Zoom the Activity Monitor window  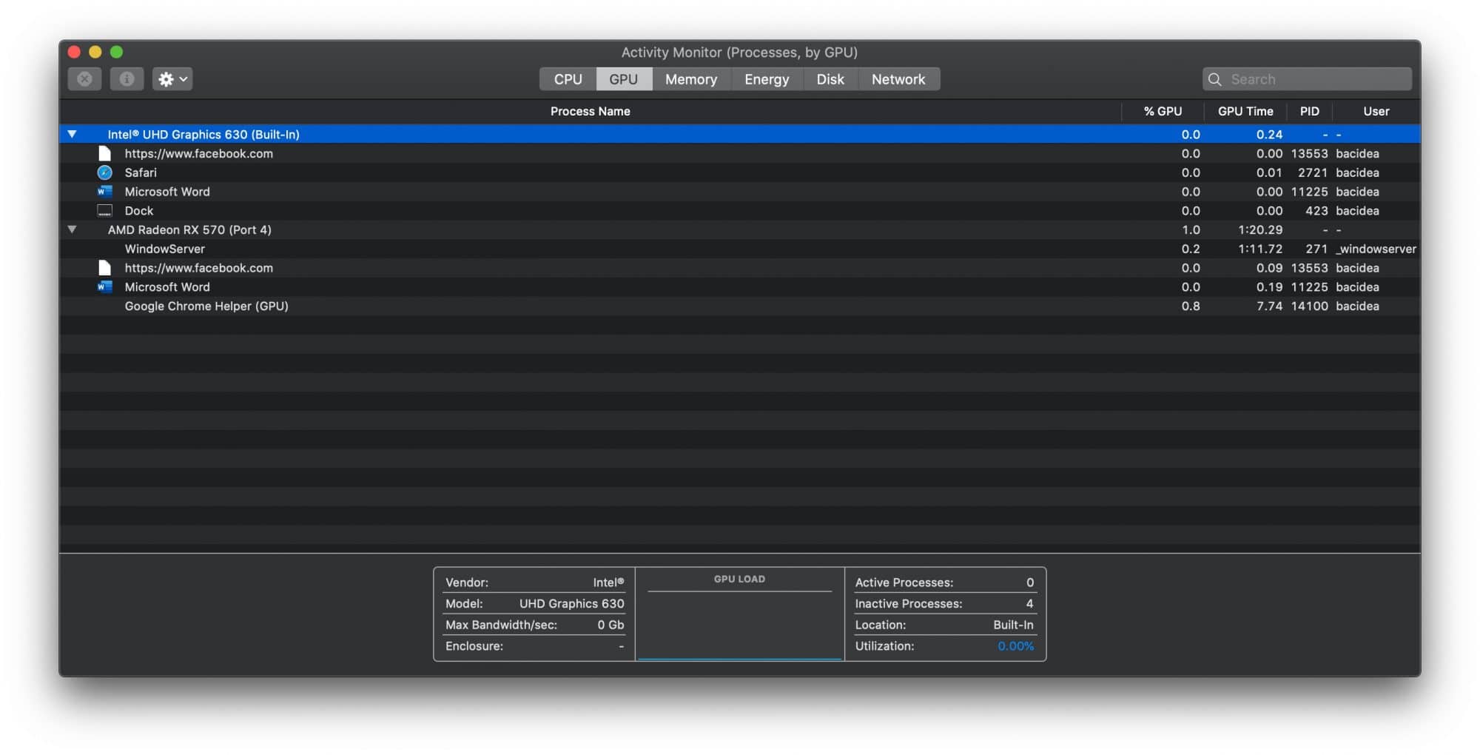pyautogui.click(x=116, y=52)
